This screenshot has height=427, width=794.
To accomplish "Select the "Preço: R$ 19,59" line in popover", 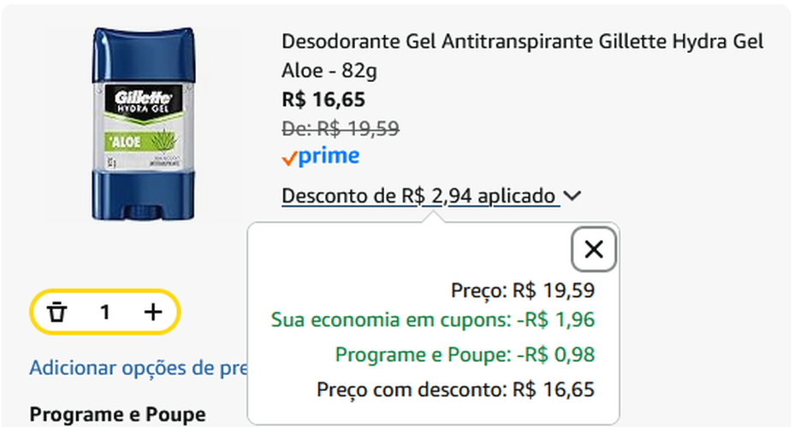I will pos(522,290).
